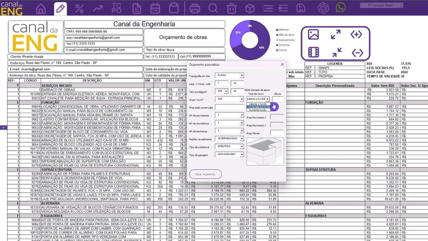
Task: Click the printer icon
Action: pyautogui.click(x=195, y=8)
